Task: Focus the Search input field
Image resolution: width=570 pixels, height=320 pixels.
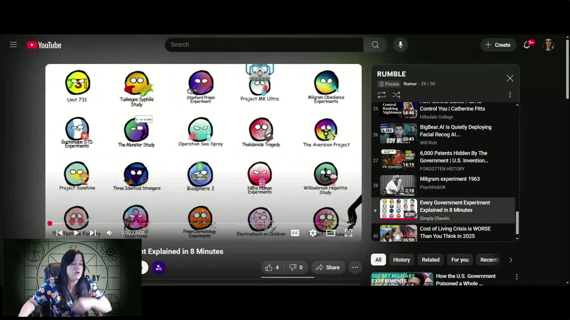Action: pos(264,44)
